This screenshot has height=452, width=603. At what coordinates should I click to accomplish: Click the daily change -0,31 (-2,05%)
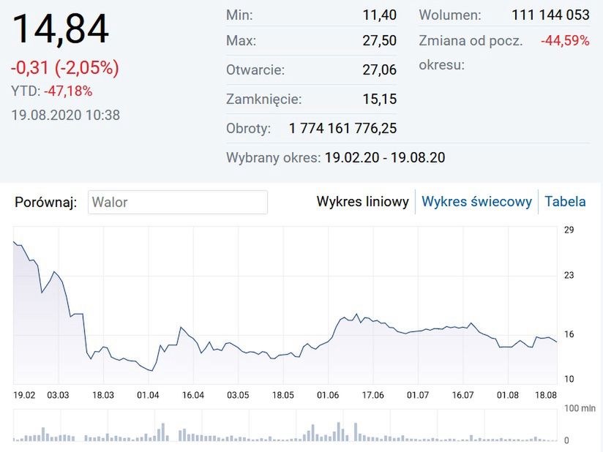[x=65, y=68]
